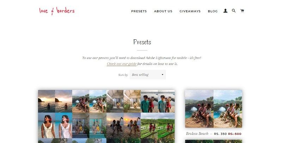Click the partially visible preset thumbnail below Broken Beach

click(214, 141)
